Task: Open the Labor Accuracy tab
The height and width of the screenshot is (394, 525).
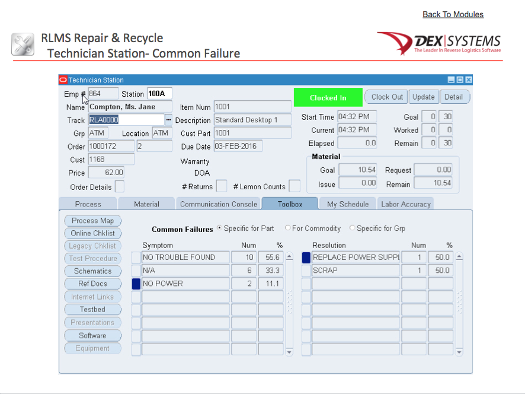Action: coord(406,204)
